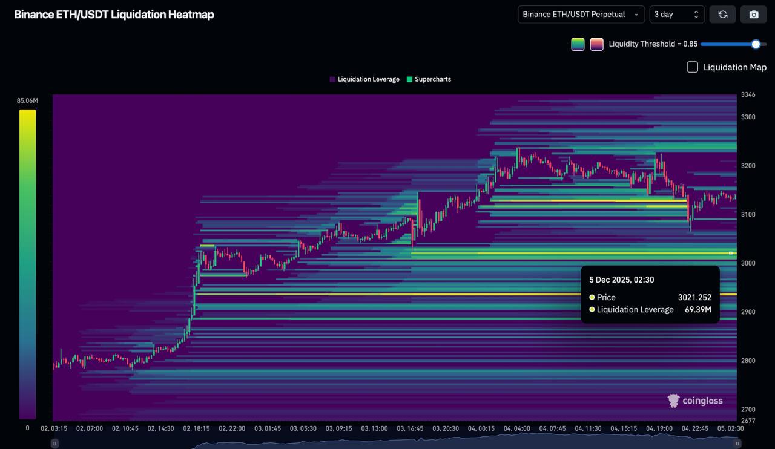Click the "85.06M" color scale maximum value

coord(27,100)
